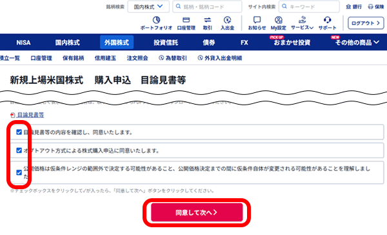
Task: Open the サポート headset icon
Action: point(327,20)
